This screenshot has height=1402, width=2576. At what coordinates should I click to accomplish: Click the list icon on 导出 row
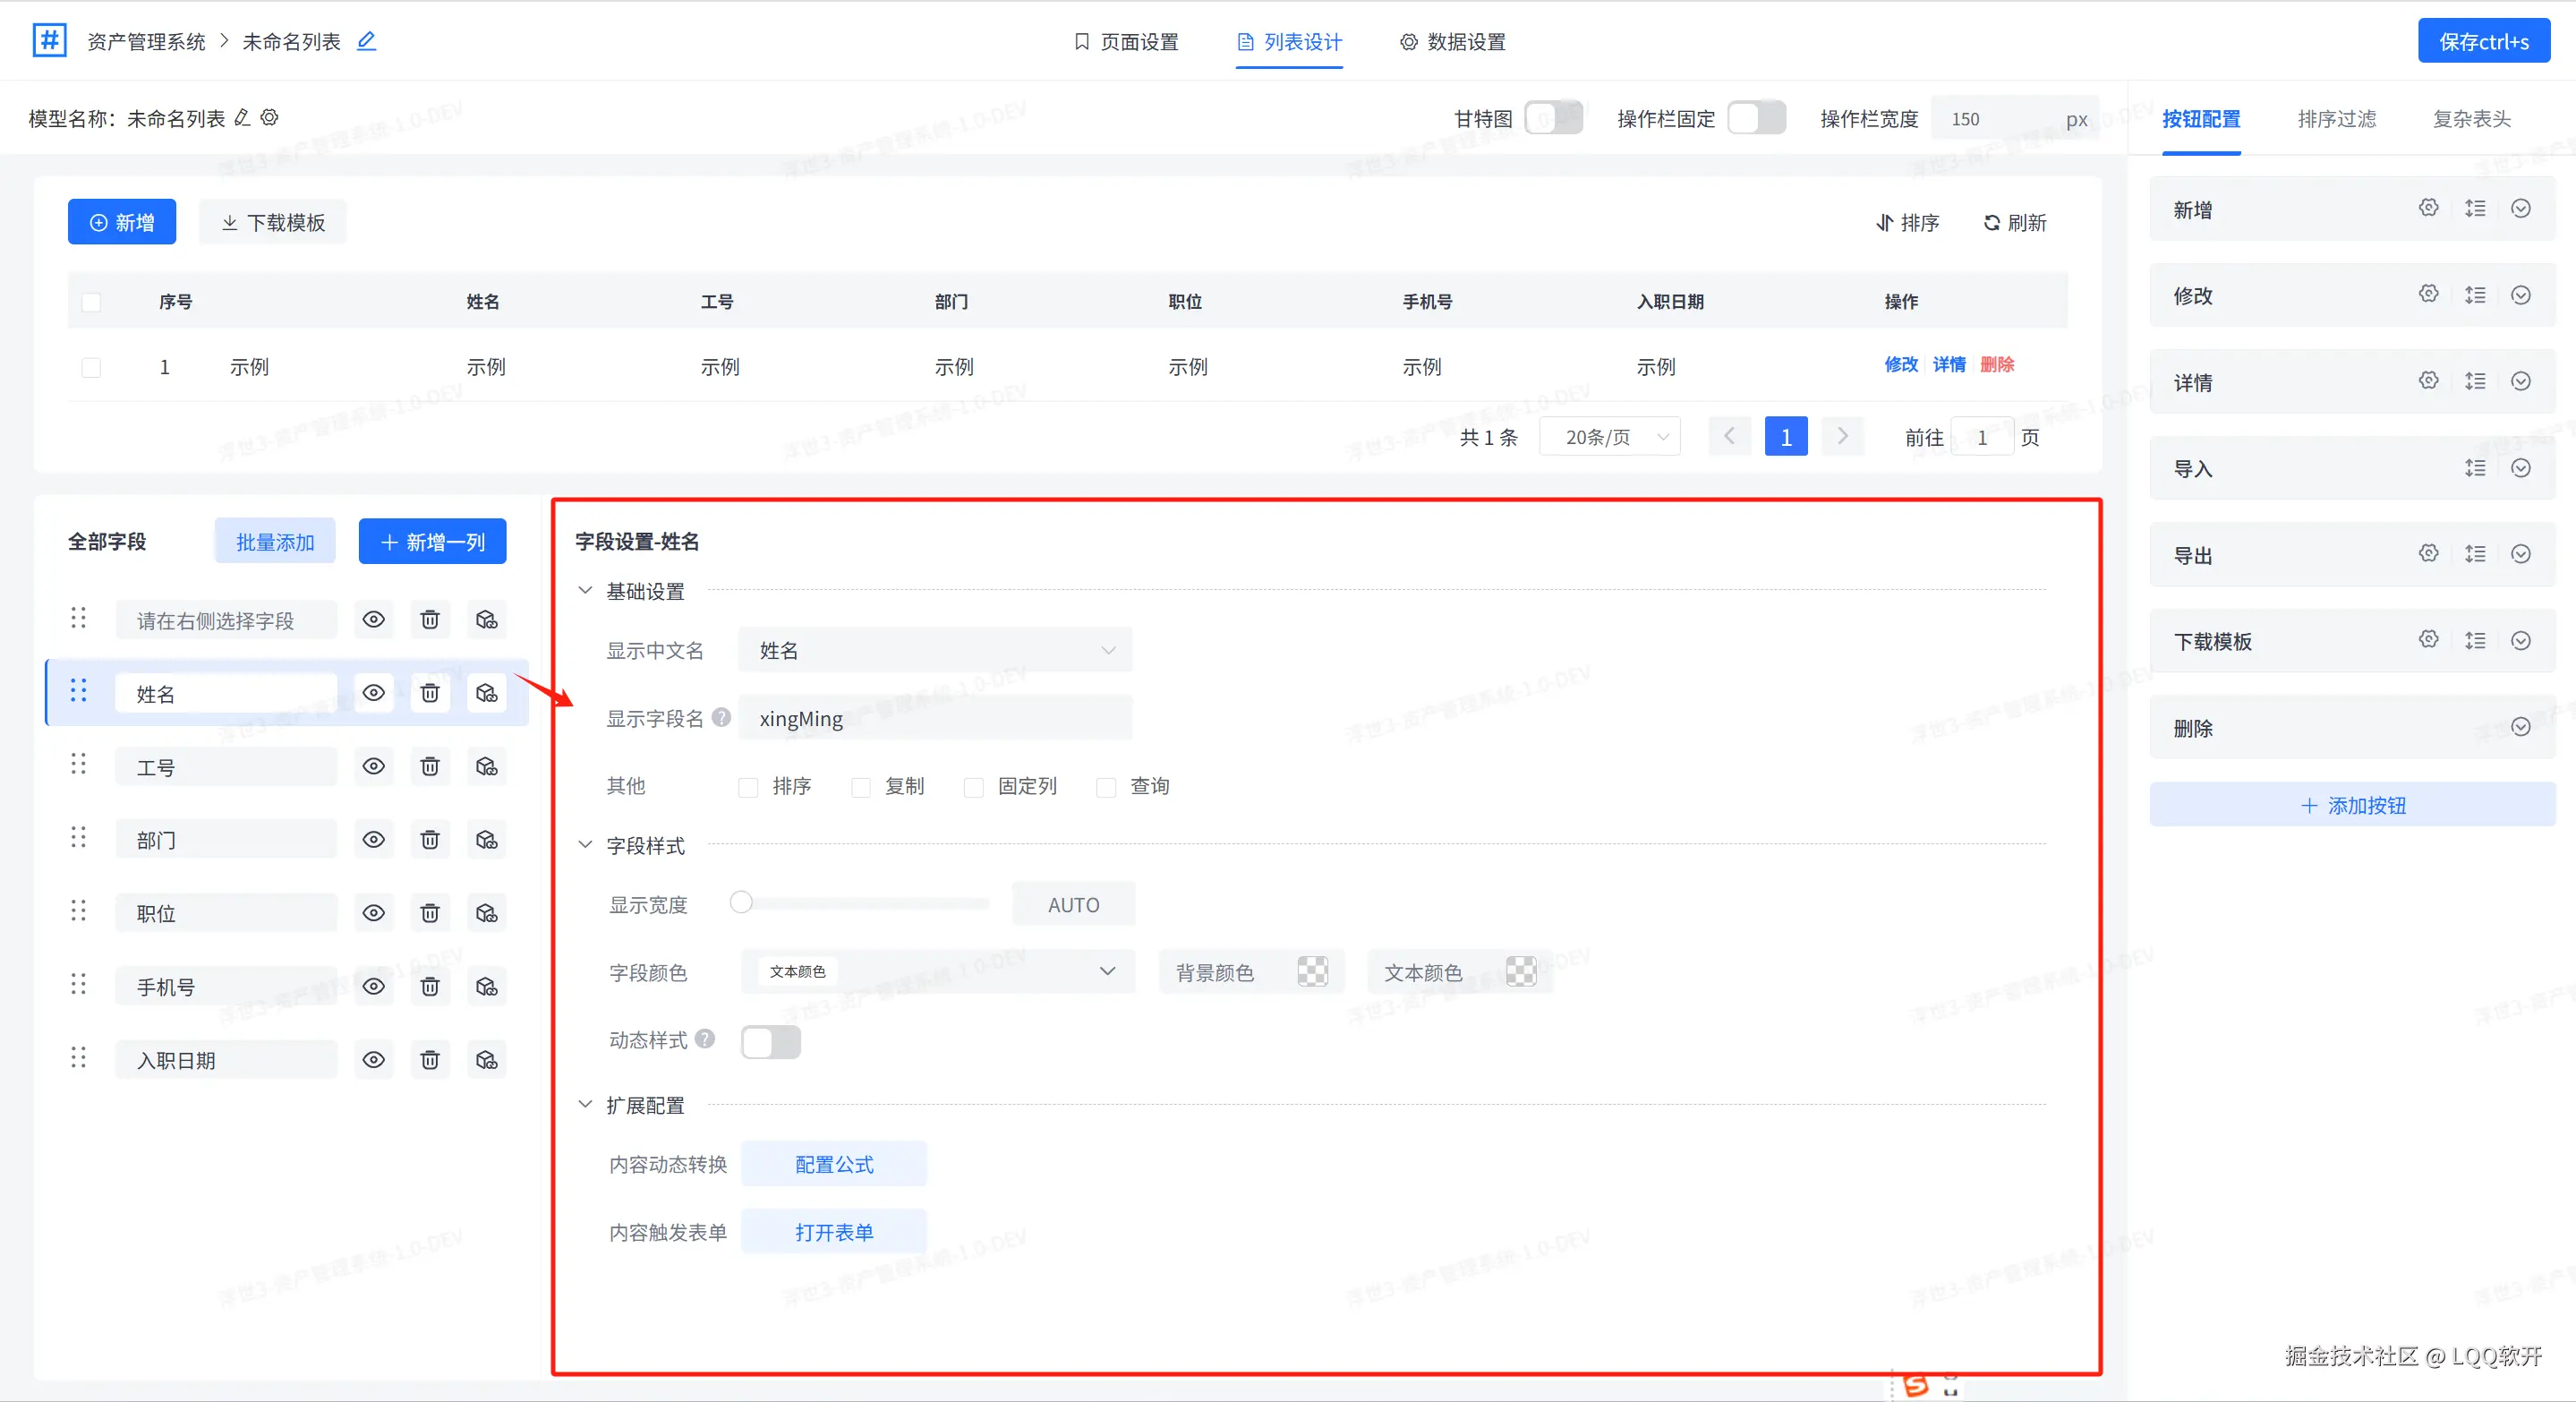coord(2475,554)
